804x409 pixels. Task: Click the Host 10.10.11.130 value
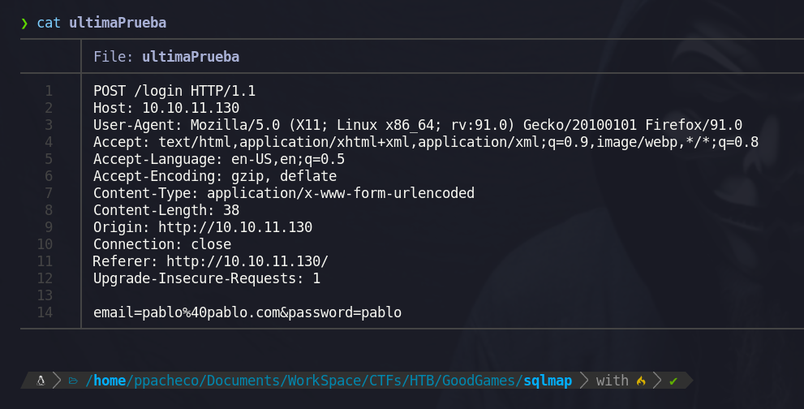[x=191, y=108]
